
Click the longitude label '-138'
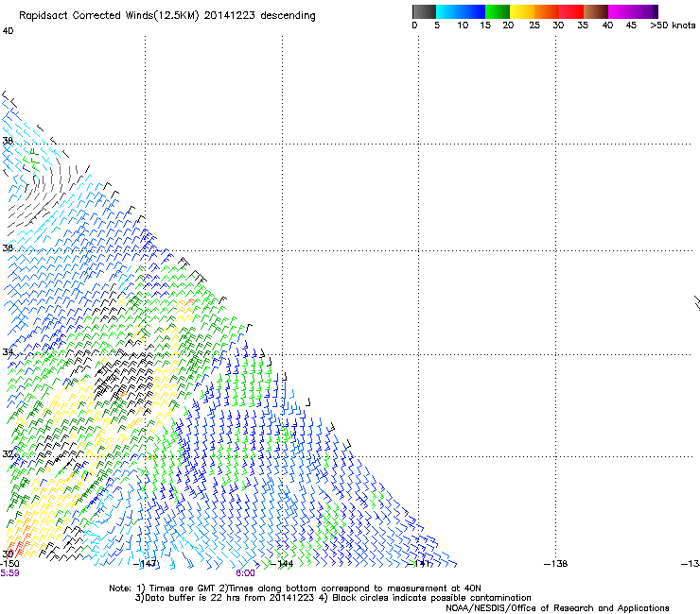[556, 564]
